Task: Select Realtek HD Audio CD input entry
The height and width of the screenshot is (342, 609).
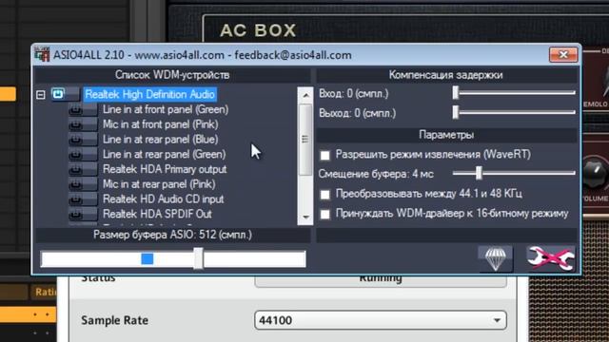Action: coord(163,199)
